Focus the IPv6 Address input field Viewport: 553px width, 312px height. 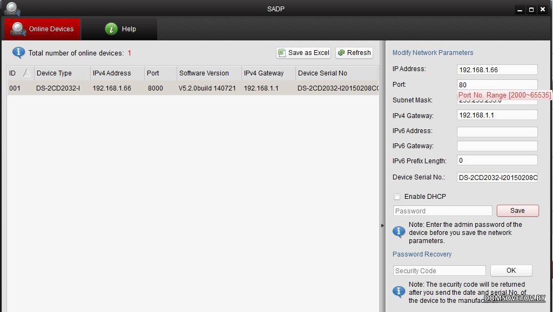497,131
